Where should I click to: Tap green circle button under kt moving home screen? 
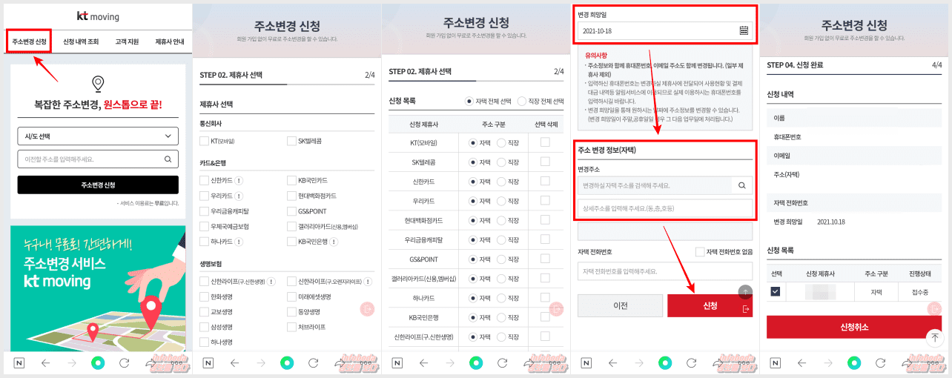click(x=98, y=363)
